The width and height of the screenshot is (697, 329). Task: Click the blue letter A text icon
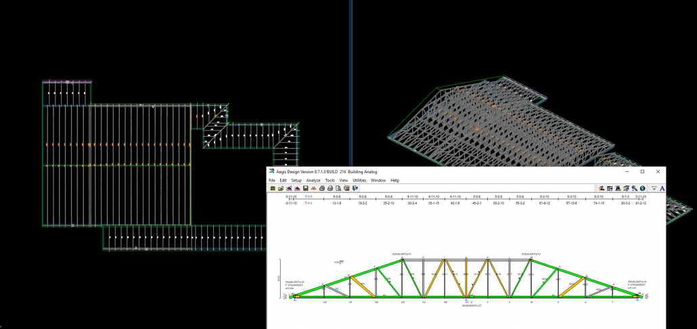662,188
